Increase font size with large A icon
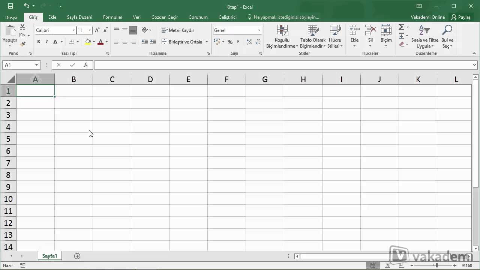This screenshot has width=480, height=270. 97,30
